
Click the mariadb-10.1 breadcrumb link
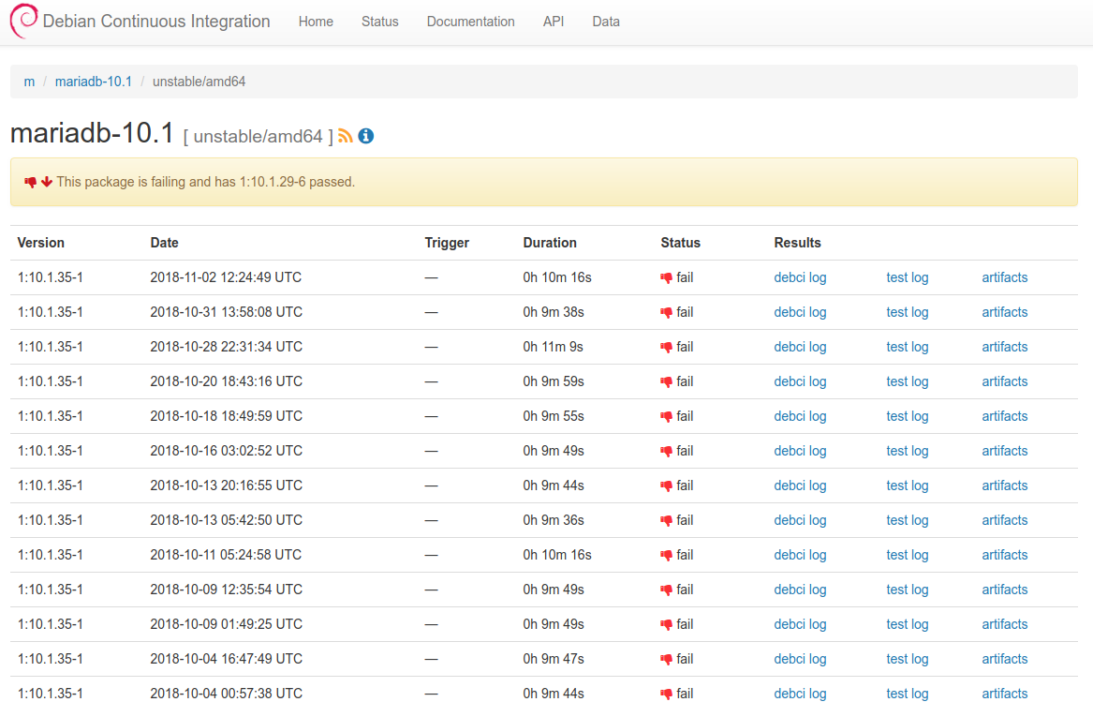tap(94, 82)
